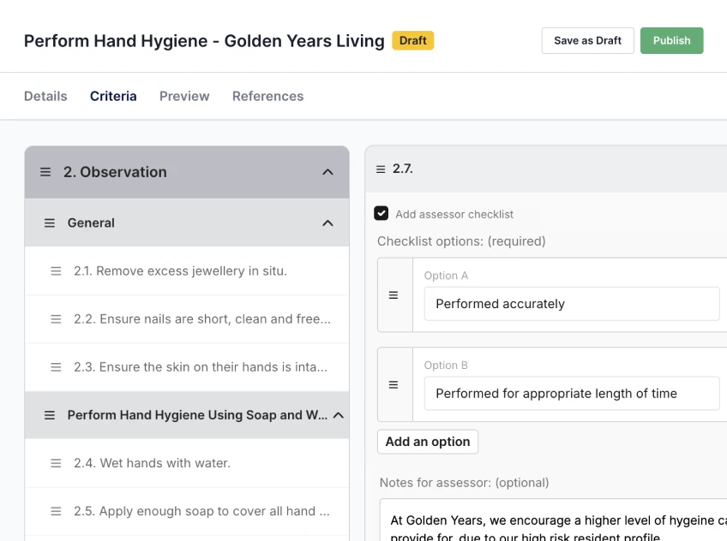727x541 pixels.
Task: Collapse the Perform Hand Hygiene Using Soap group
Action: click(327, 414)
